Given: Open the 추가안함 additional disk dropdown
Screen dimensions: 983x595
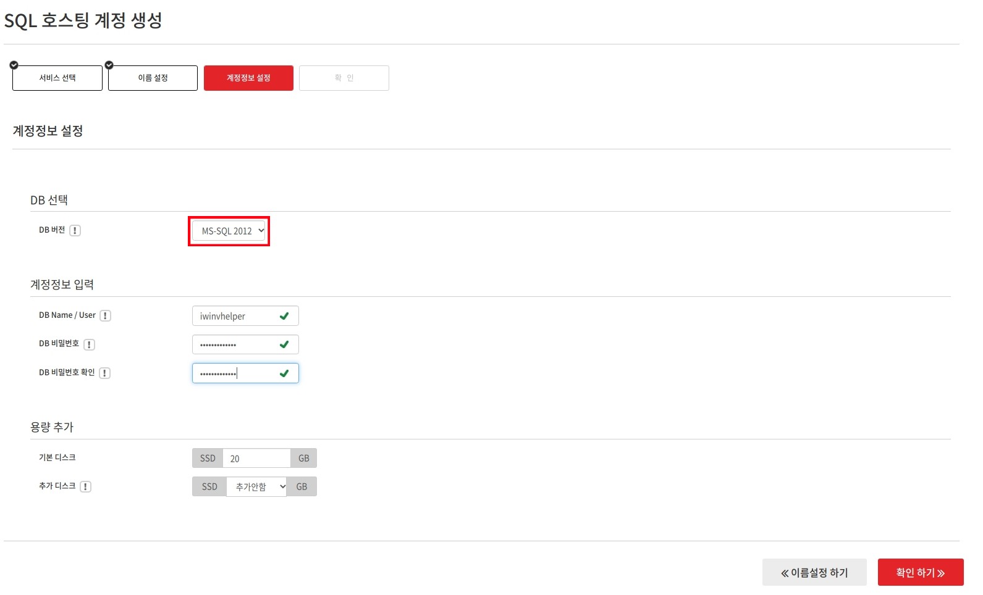Looking at the screenshot, I should point(256,486).
